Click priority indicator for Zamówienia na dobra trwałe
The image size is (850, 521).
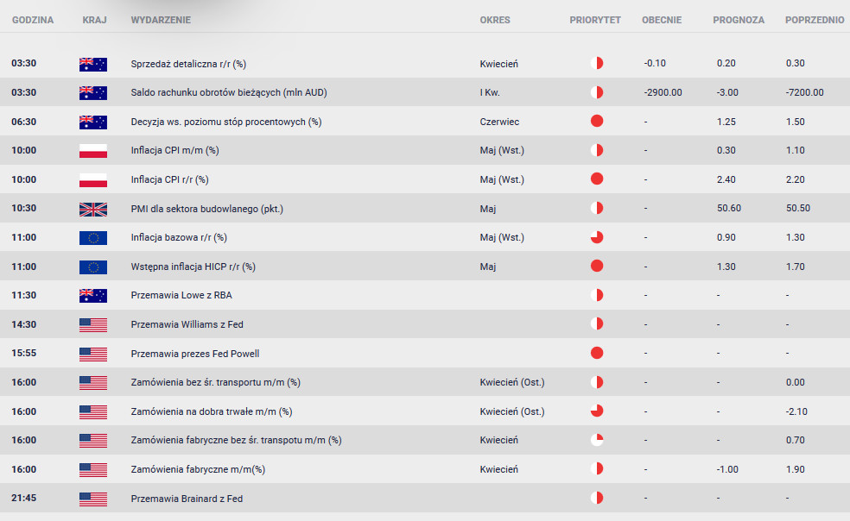coord(597,411)
